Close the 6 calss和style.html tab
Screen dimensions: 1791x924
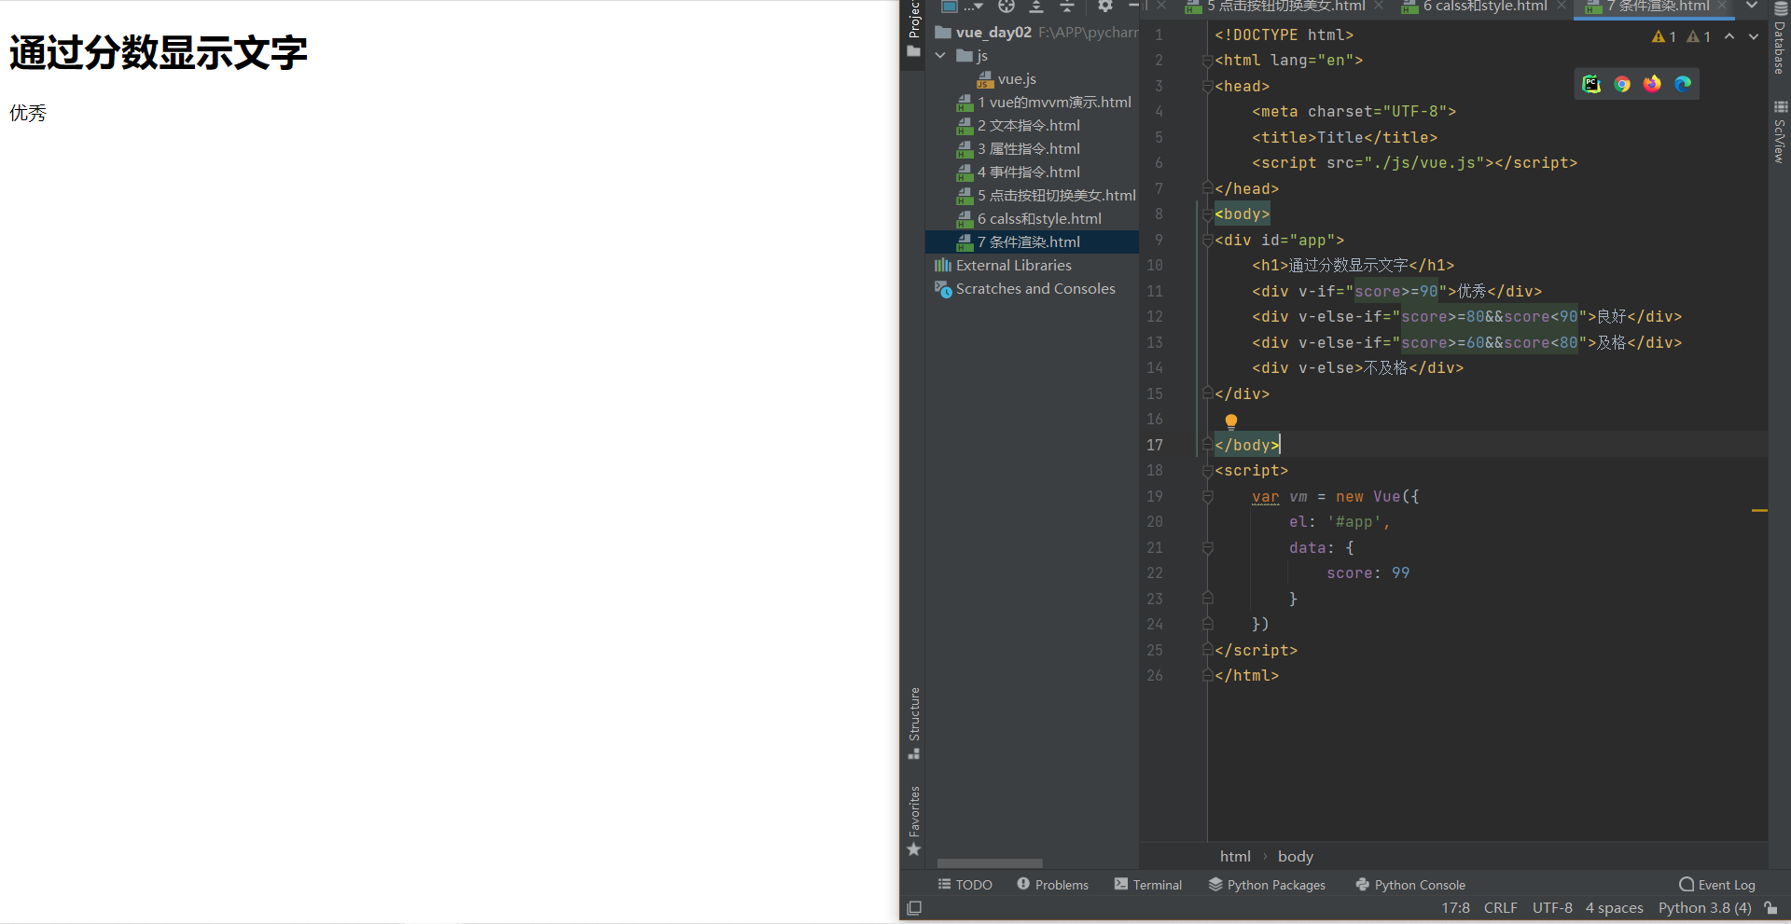pos(1562,7)
